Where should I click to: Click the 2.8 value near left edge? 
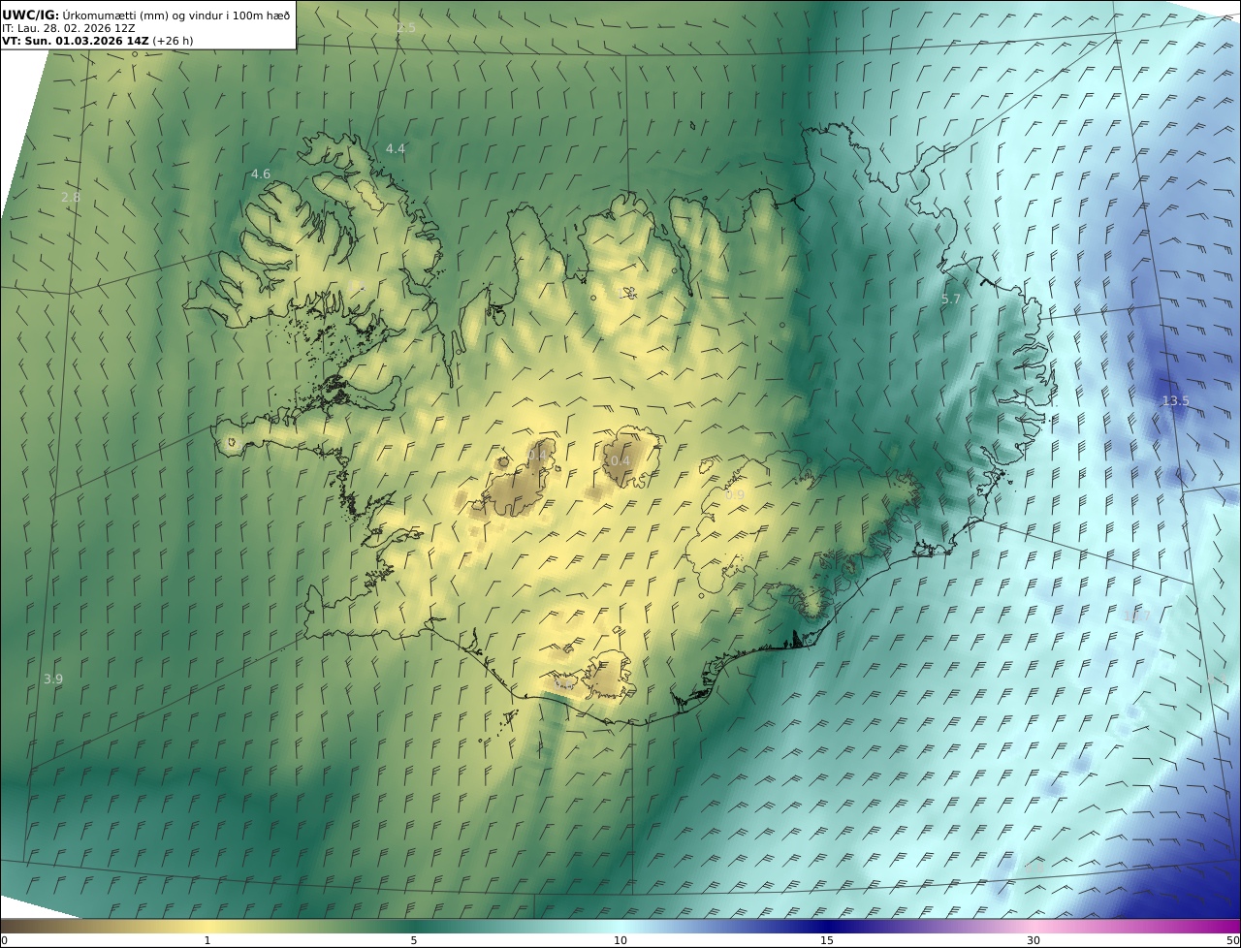71,197
